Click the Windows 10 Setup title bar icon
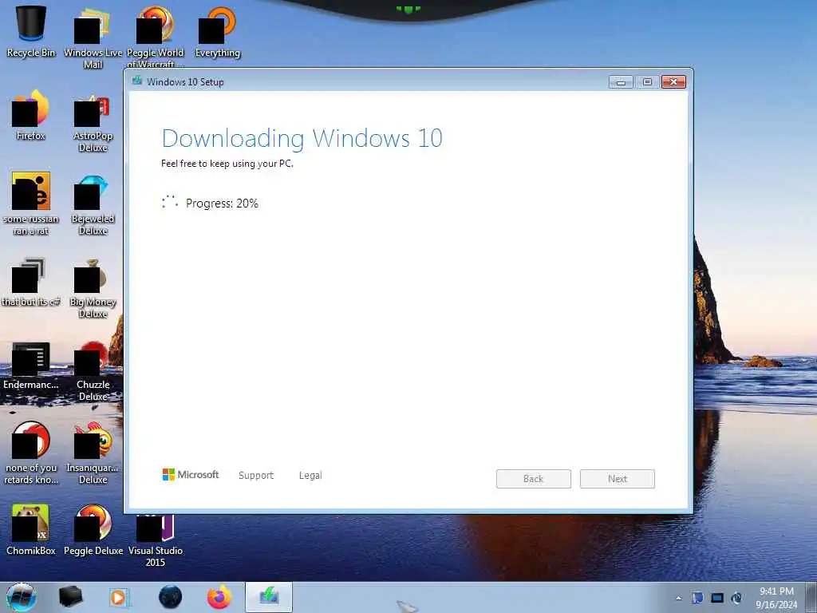817x613 pixels. point(137,81)
